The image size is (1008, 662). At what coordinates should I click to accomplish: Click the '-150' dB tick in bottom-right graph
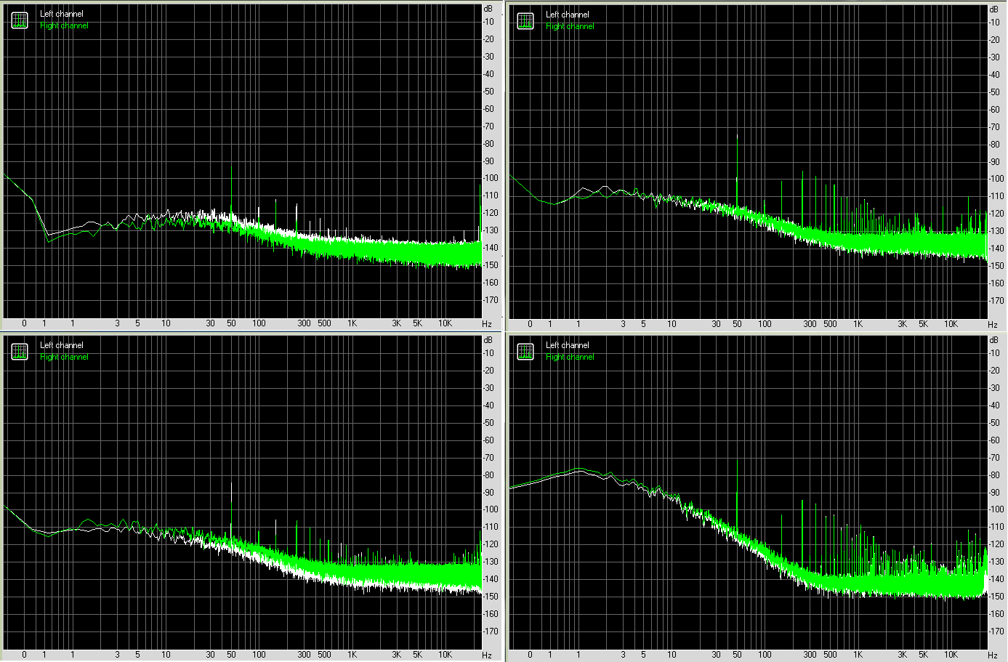tap(996, 597)
